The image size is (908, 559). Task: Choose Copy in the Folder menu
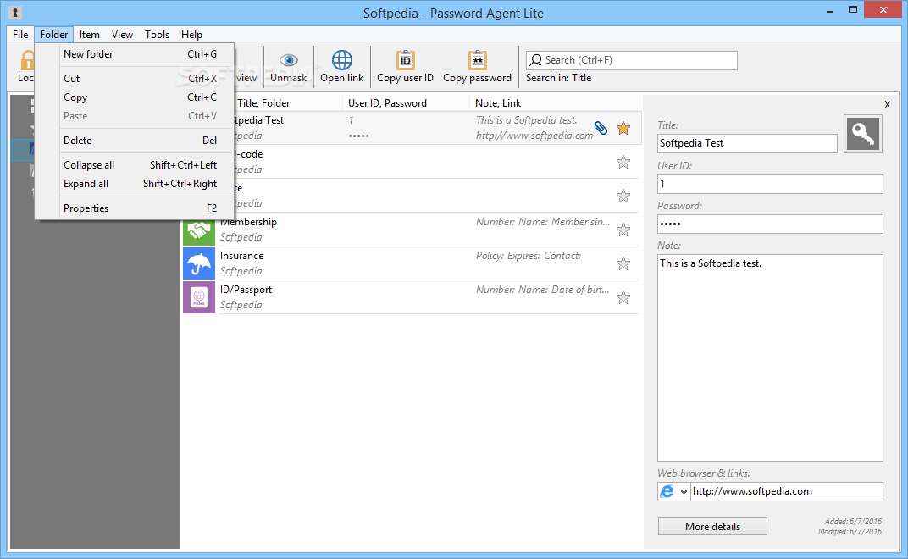(x=135, y=97)
